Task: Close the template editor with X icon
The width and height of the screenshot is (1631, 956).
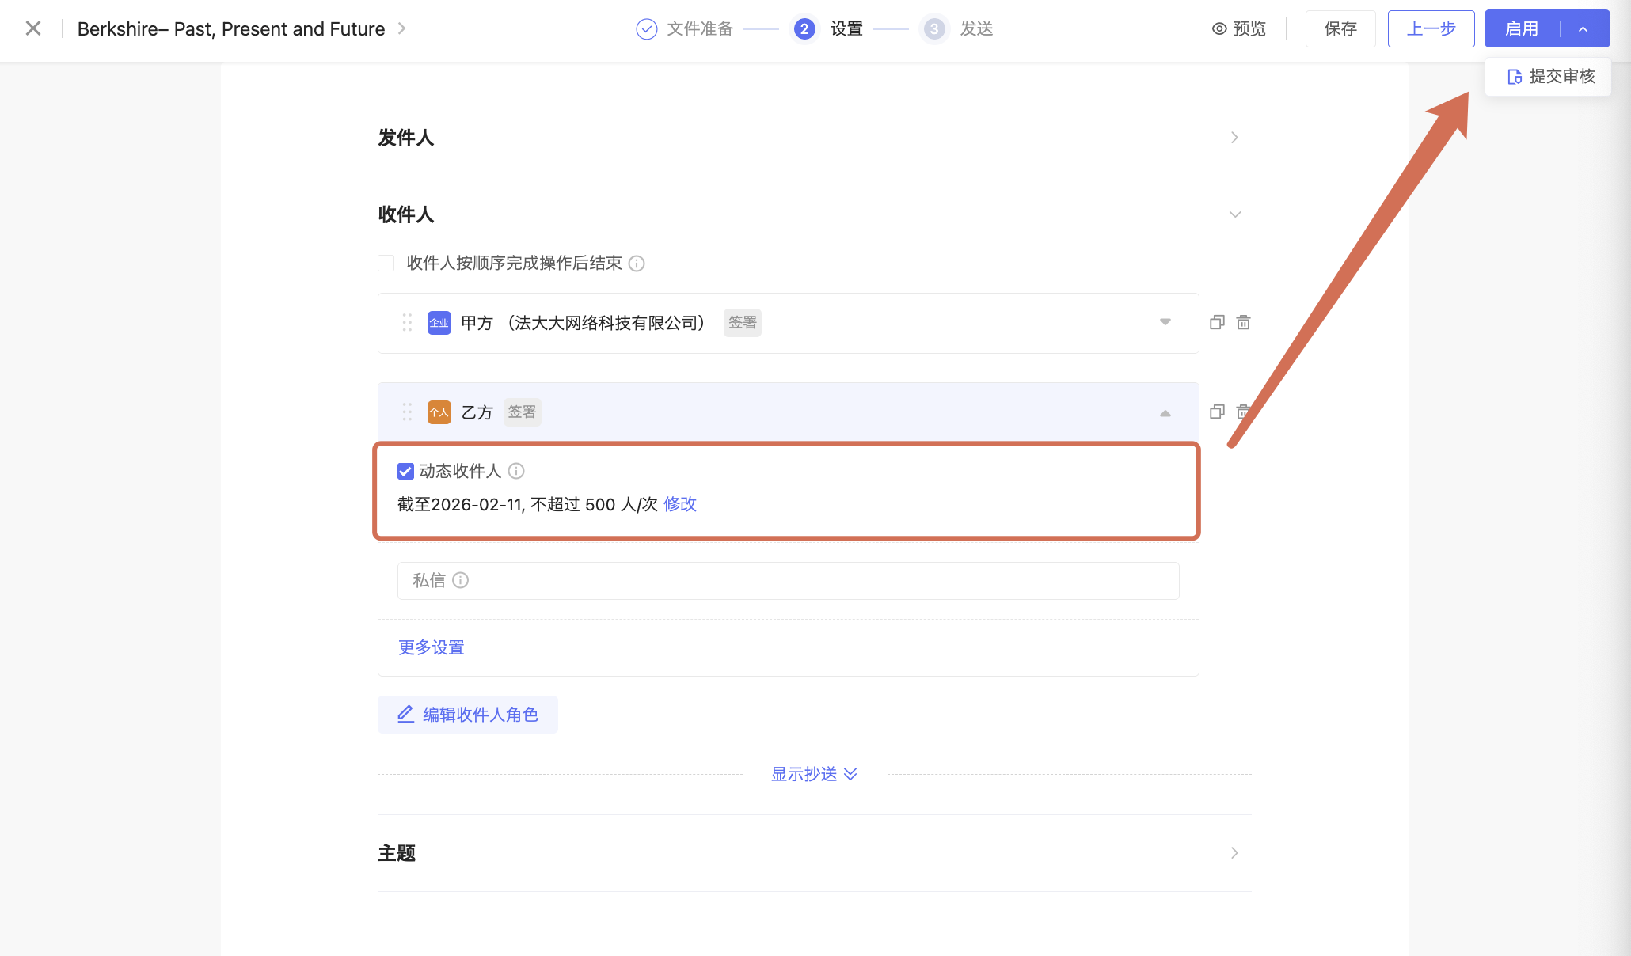Action: tap(33, 28)
